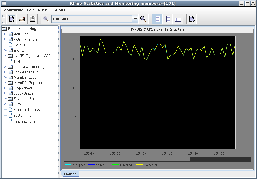Click the new monitoring session icon

[x=12, y=19]
